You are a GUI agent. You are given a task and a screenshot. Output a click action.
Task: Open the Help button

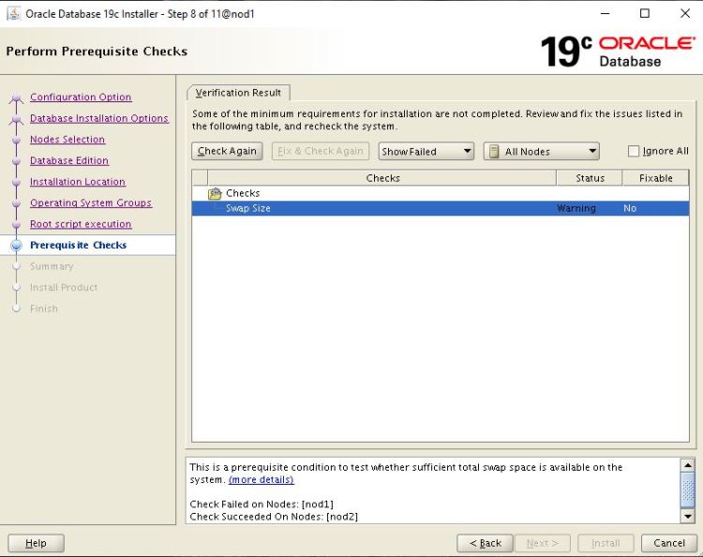pos(36,543)
